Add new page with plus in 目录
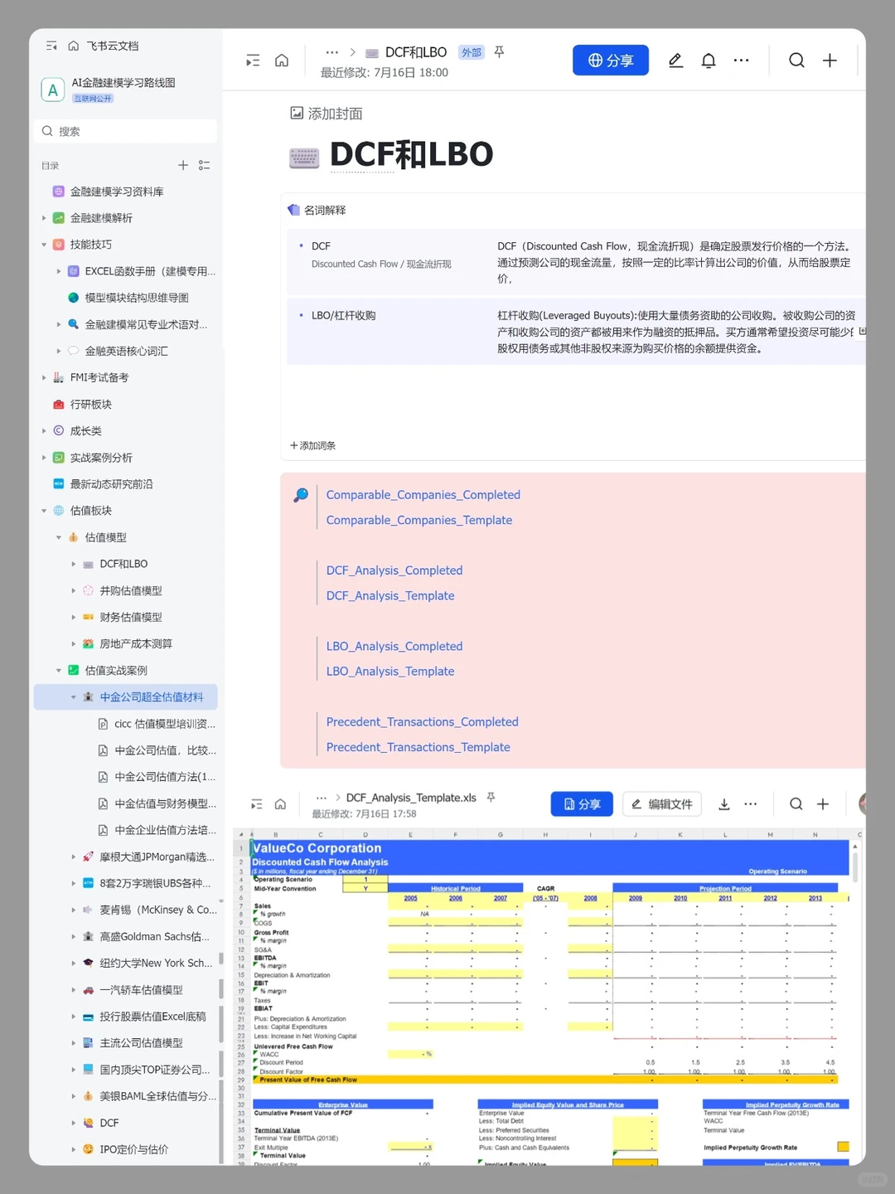Screen dimensions: 895x1194 coord(183,165)
